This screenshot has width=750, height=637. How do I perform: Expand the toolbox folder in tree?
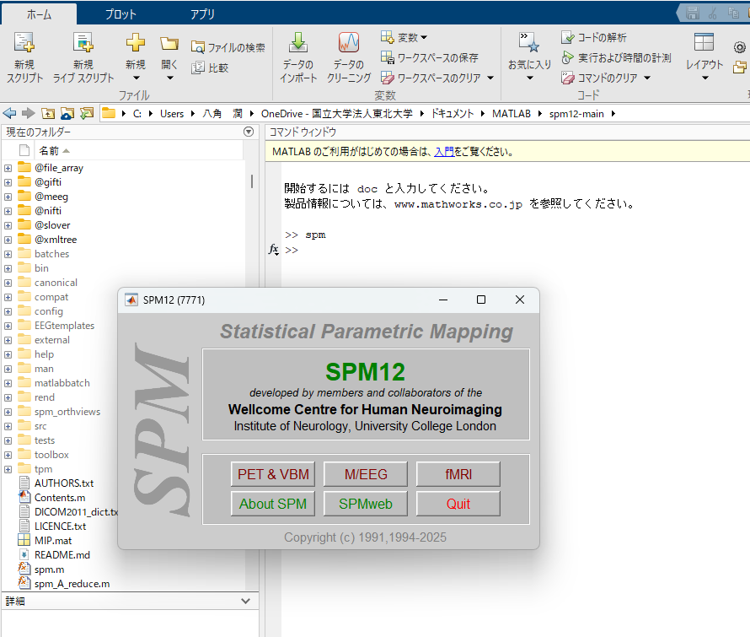pos(8,455)
